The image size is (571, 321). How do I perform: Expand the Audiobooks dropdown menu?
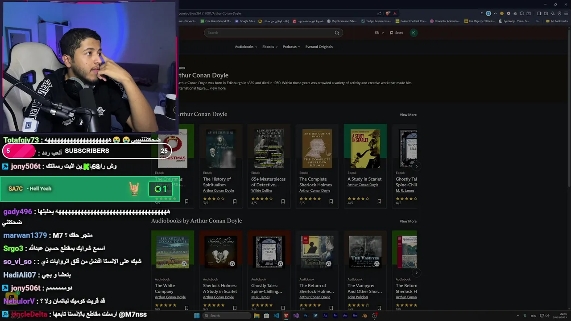click(x=246, y=47)
